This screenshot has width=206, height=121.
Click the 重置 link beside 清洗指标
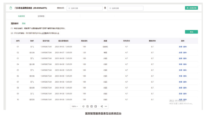pos(24,23)
